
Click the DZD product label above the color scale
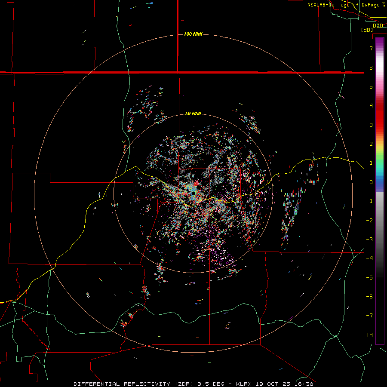[378, 26]
